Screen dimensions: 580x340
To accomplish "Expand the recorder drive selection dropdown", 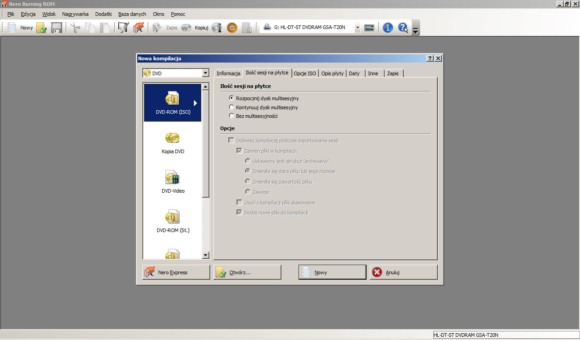I will (358, 28).
